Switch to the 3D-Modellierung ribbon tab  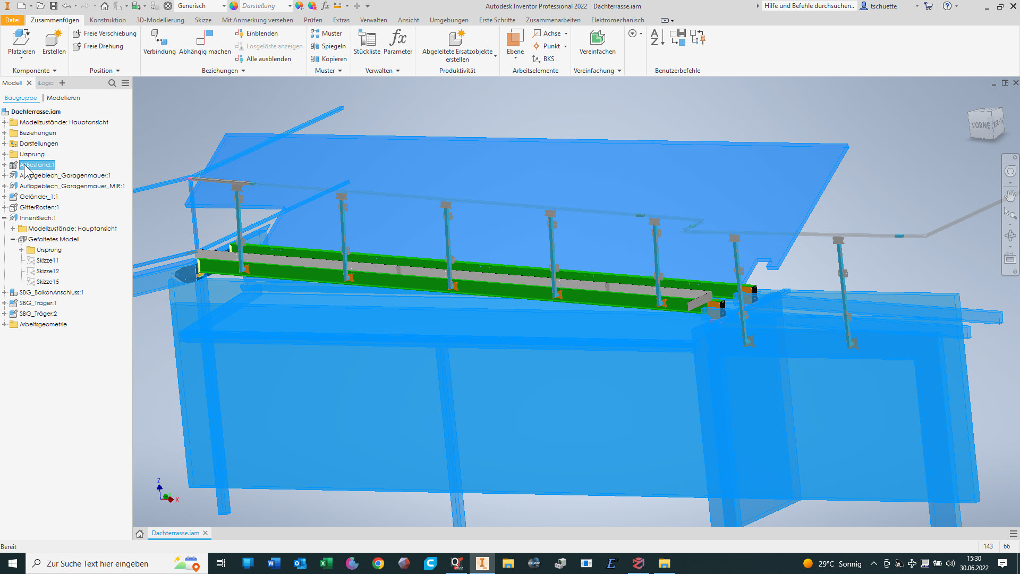tap(160, 20)
